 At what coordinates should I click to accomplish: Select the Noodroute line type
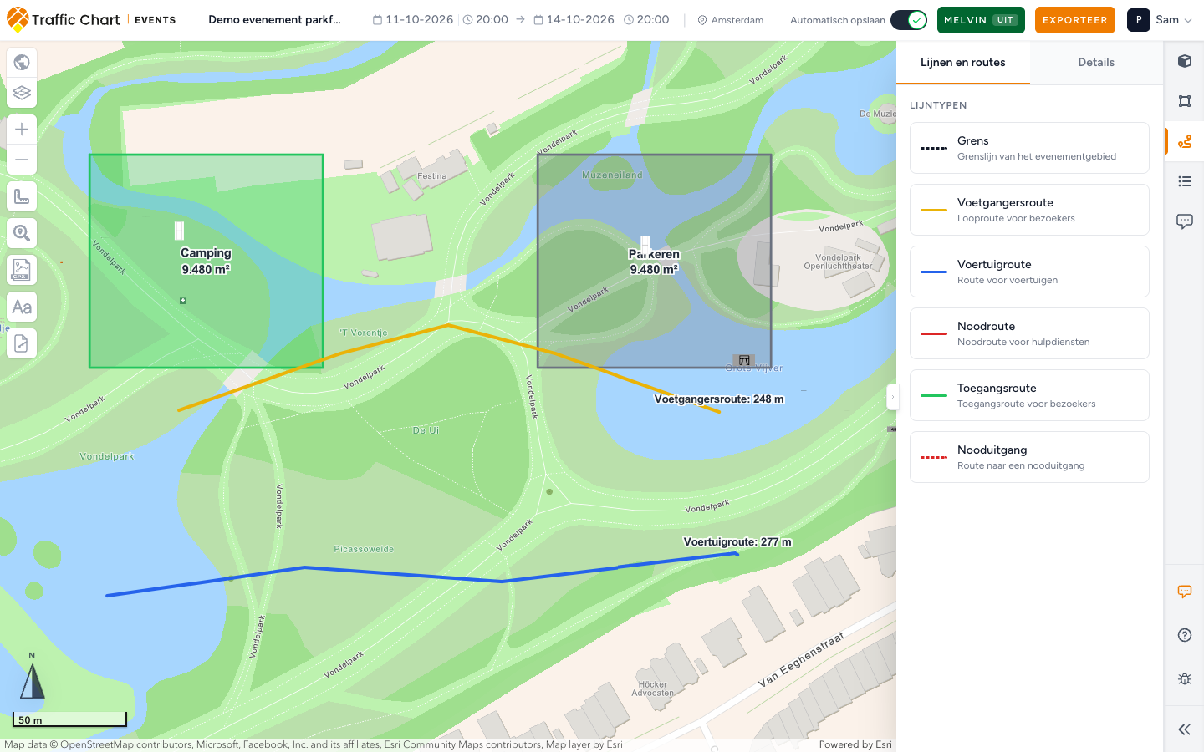(1029, 333)
